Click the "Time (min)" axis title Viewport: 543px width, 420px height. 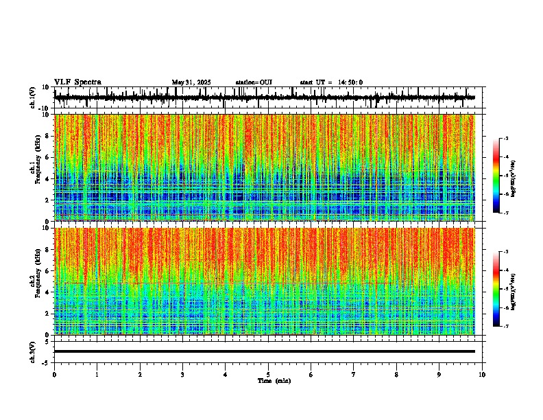point(274,381)
